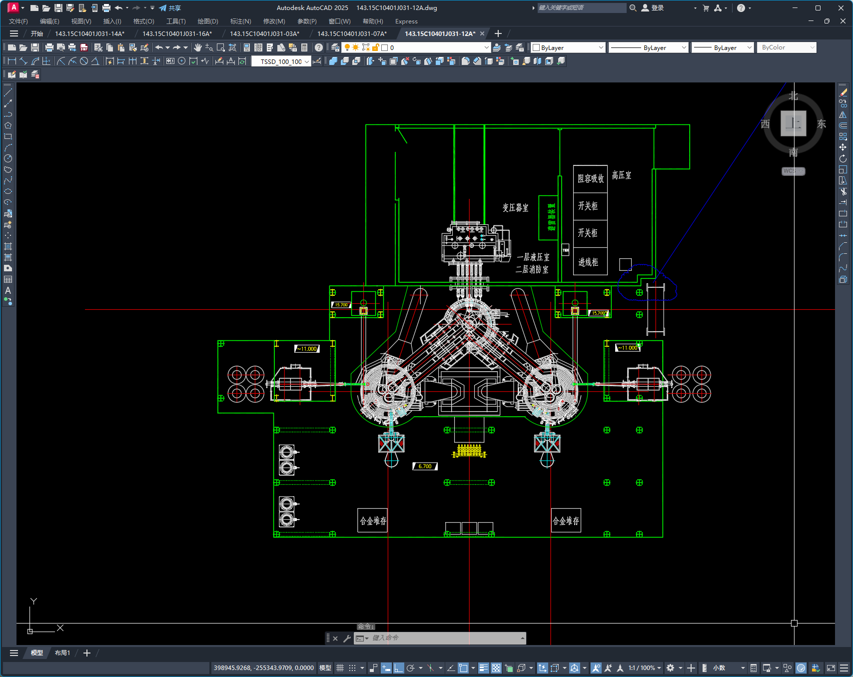Viewport: 853px width, 677px height.
Task: Select the Erase tool in Modify toolbar
Action: pyautogui.click(x=843, y=92)
